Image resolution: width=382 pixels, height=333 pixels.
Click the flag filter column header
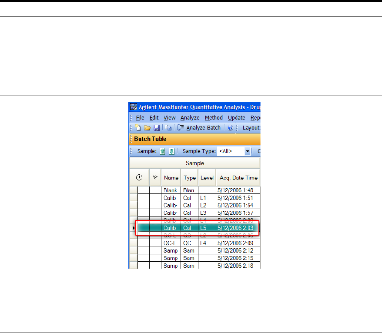point(155,177)
